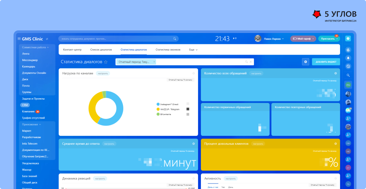Collapse the Совместная работа sidebar section
The height and width of the screenshot is (189, 366).
pyautogui.click(x=48, y=47)
